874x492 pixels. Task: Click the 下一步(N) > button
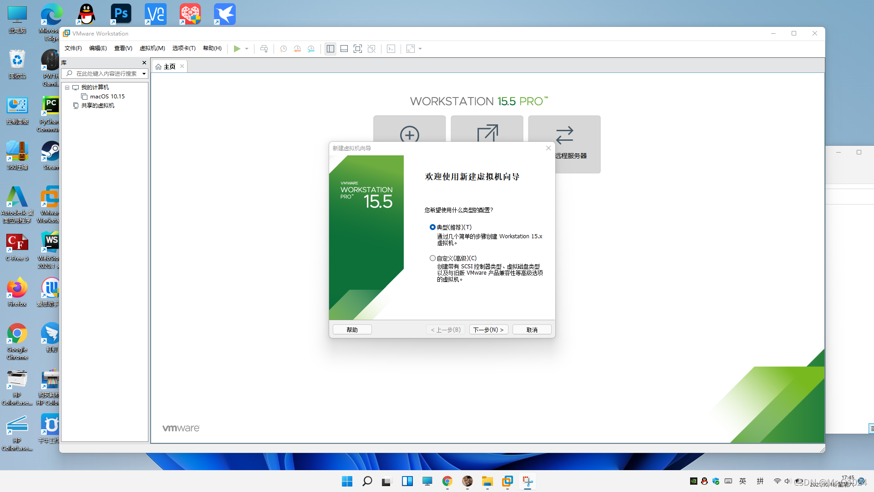point(488,330)
